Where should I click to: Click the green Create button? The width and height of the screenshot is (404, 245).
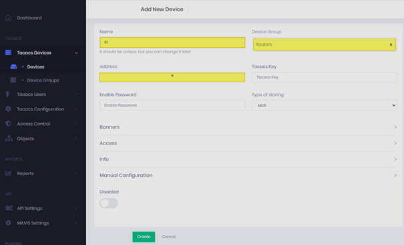click(144, 237)
